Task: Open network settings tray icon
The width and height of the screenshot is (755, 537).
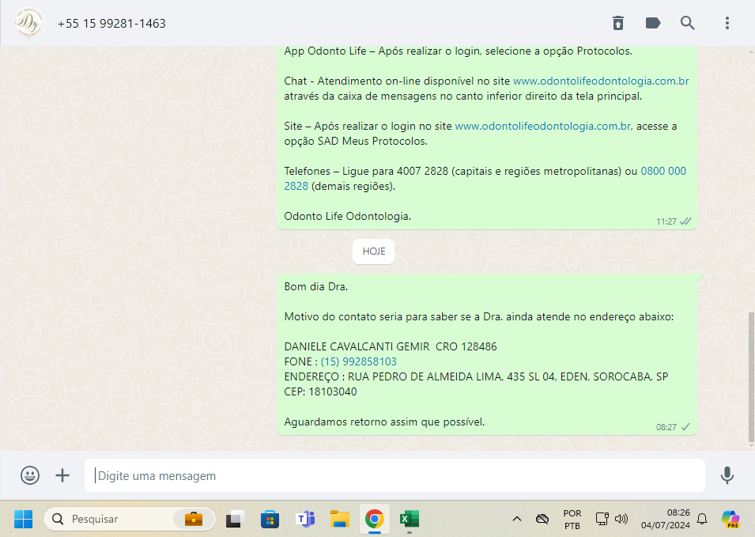Action: tap(602, 519)
